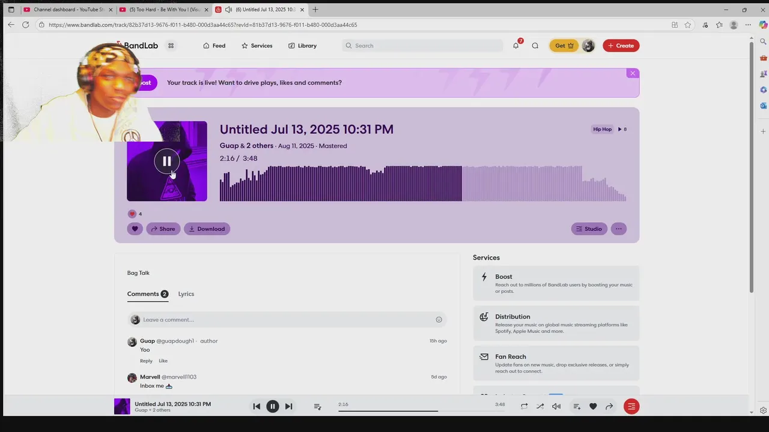Viewport: 769px width, 432px height.
Task: Toggle shuffle in the player bar
Action: (x=540, y=406)
